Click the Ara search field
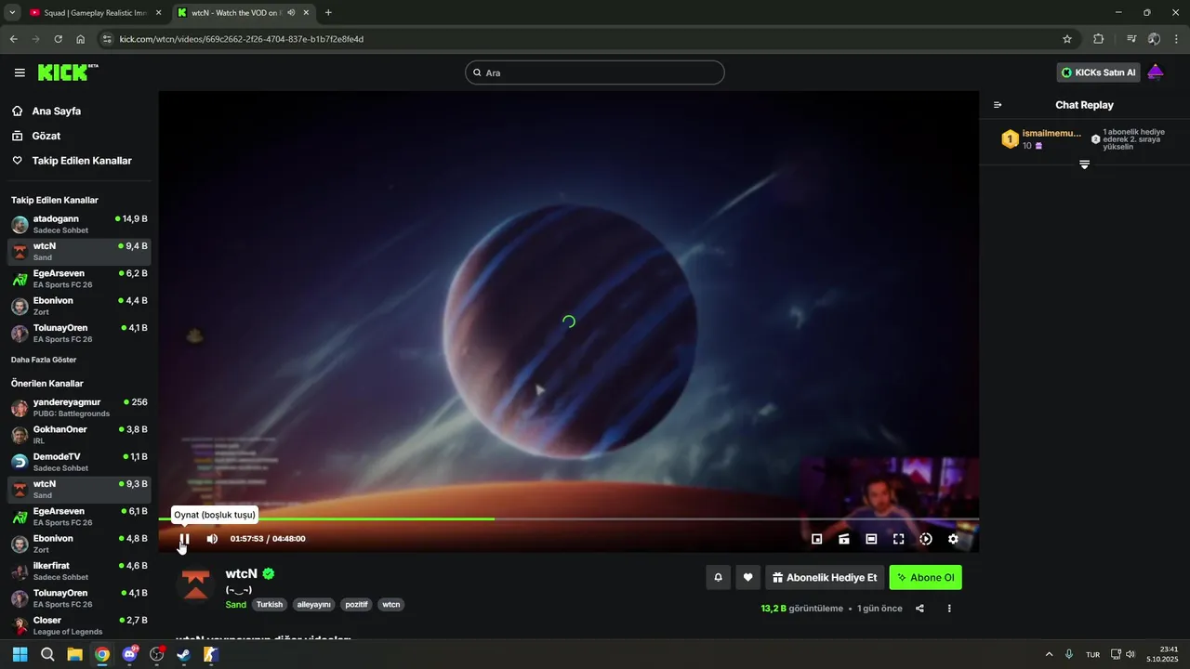Viewport: 1190px width, 669px height. pos(595,72)
